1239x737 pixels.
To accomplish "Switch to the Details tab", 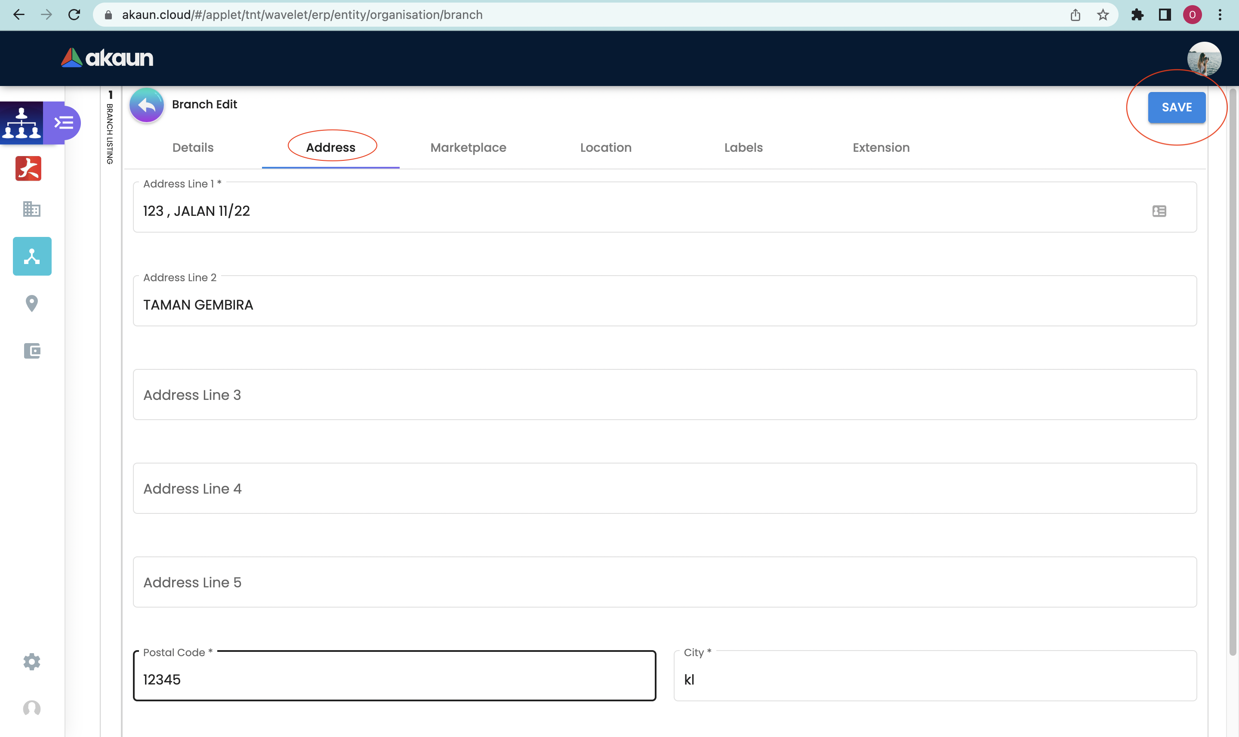I will 193,147.
